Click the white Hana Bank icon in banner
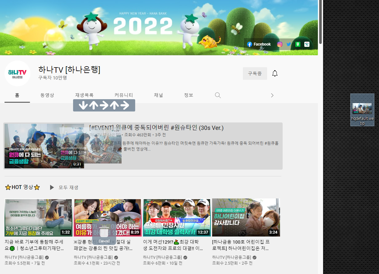 click(307, 44)
